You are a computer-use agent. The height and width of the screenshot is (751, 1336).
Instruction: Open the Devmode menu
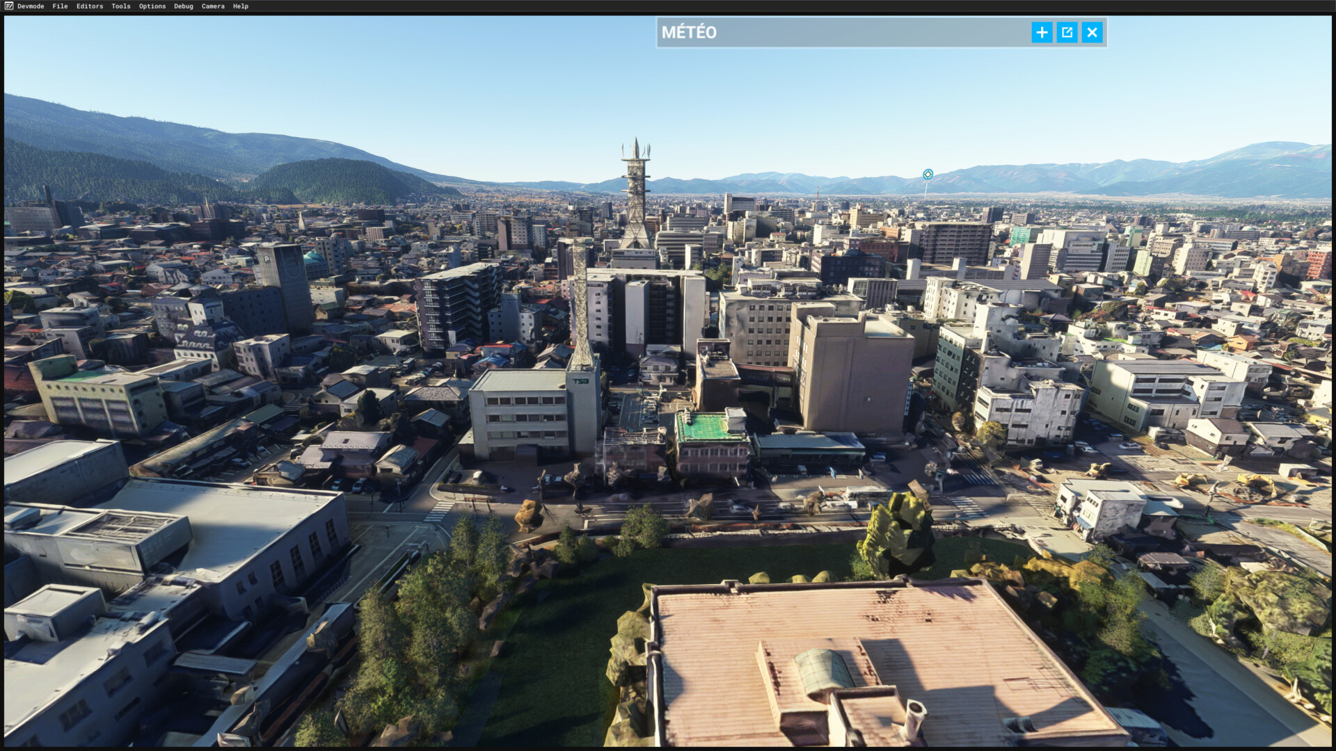31,6
